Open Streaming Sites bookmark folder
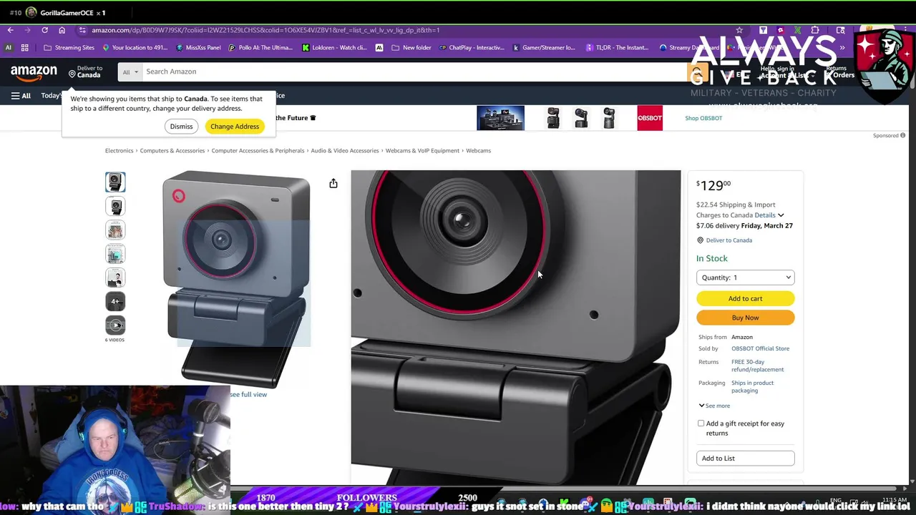Screen dimensions: 916x515 tap(69, 48)
